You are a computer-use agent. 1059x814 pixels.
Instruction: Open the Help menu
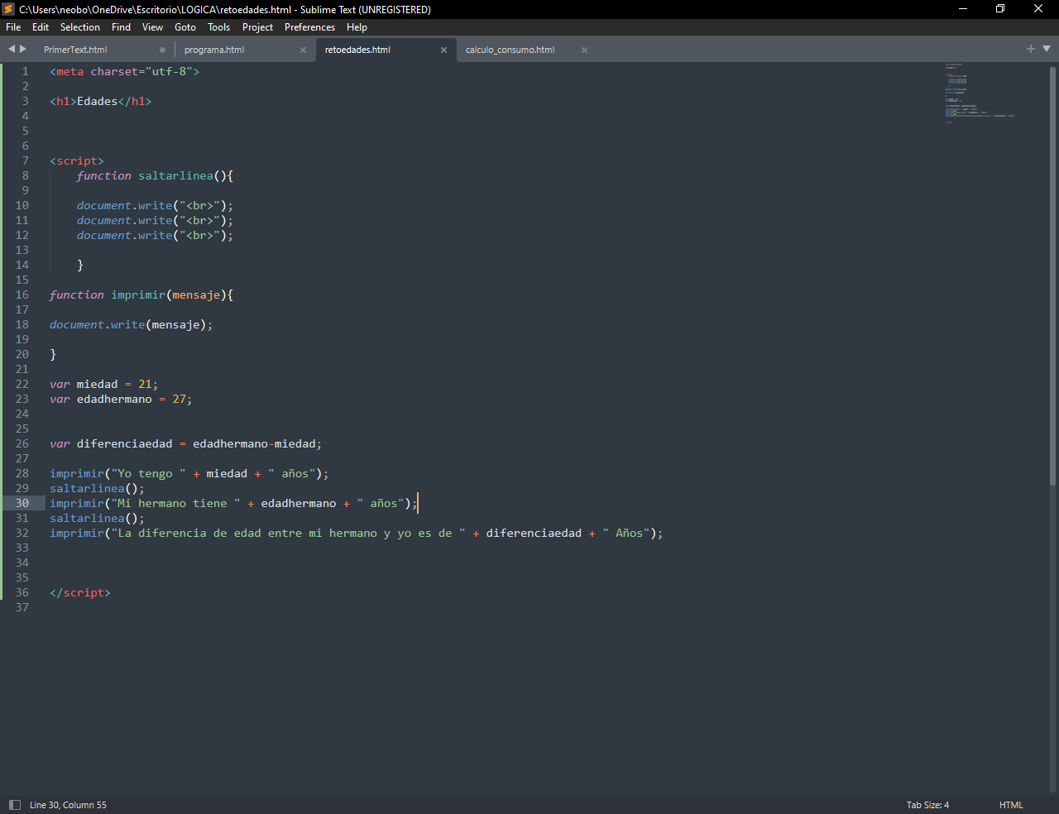pos(357,27)
